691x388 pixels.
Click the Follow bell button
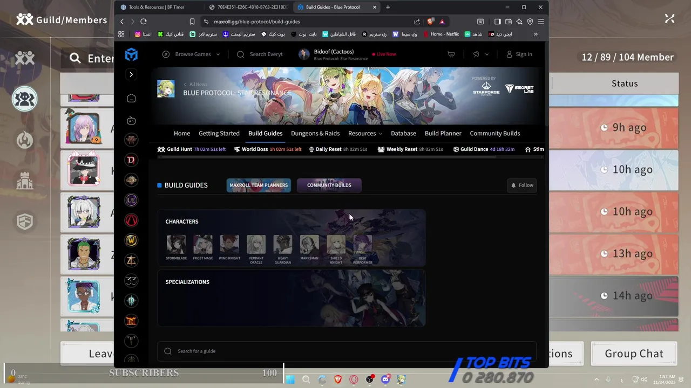[522, 185]
